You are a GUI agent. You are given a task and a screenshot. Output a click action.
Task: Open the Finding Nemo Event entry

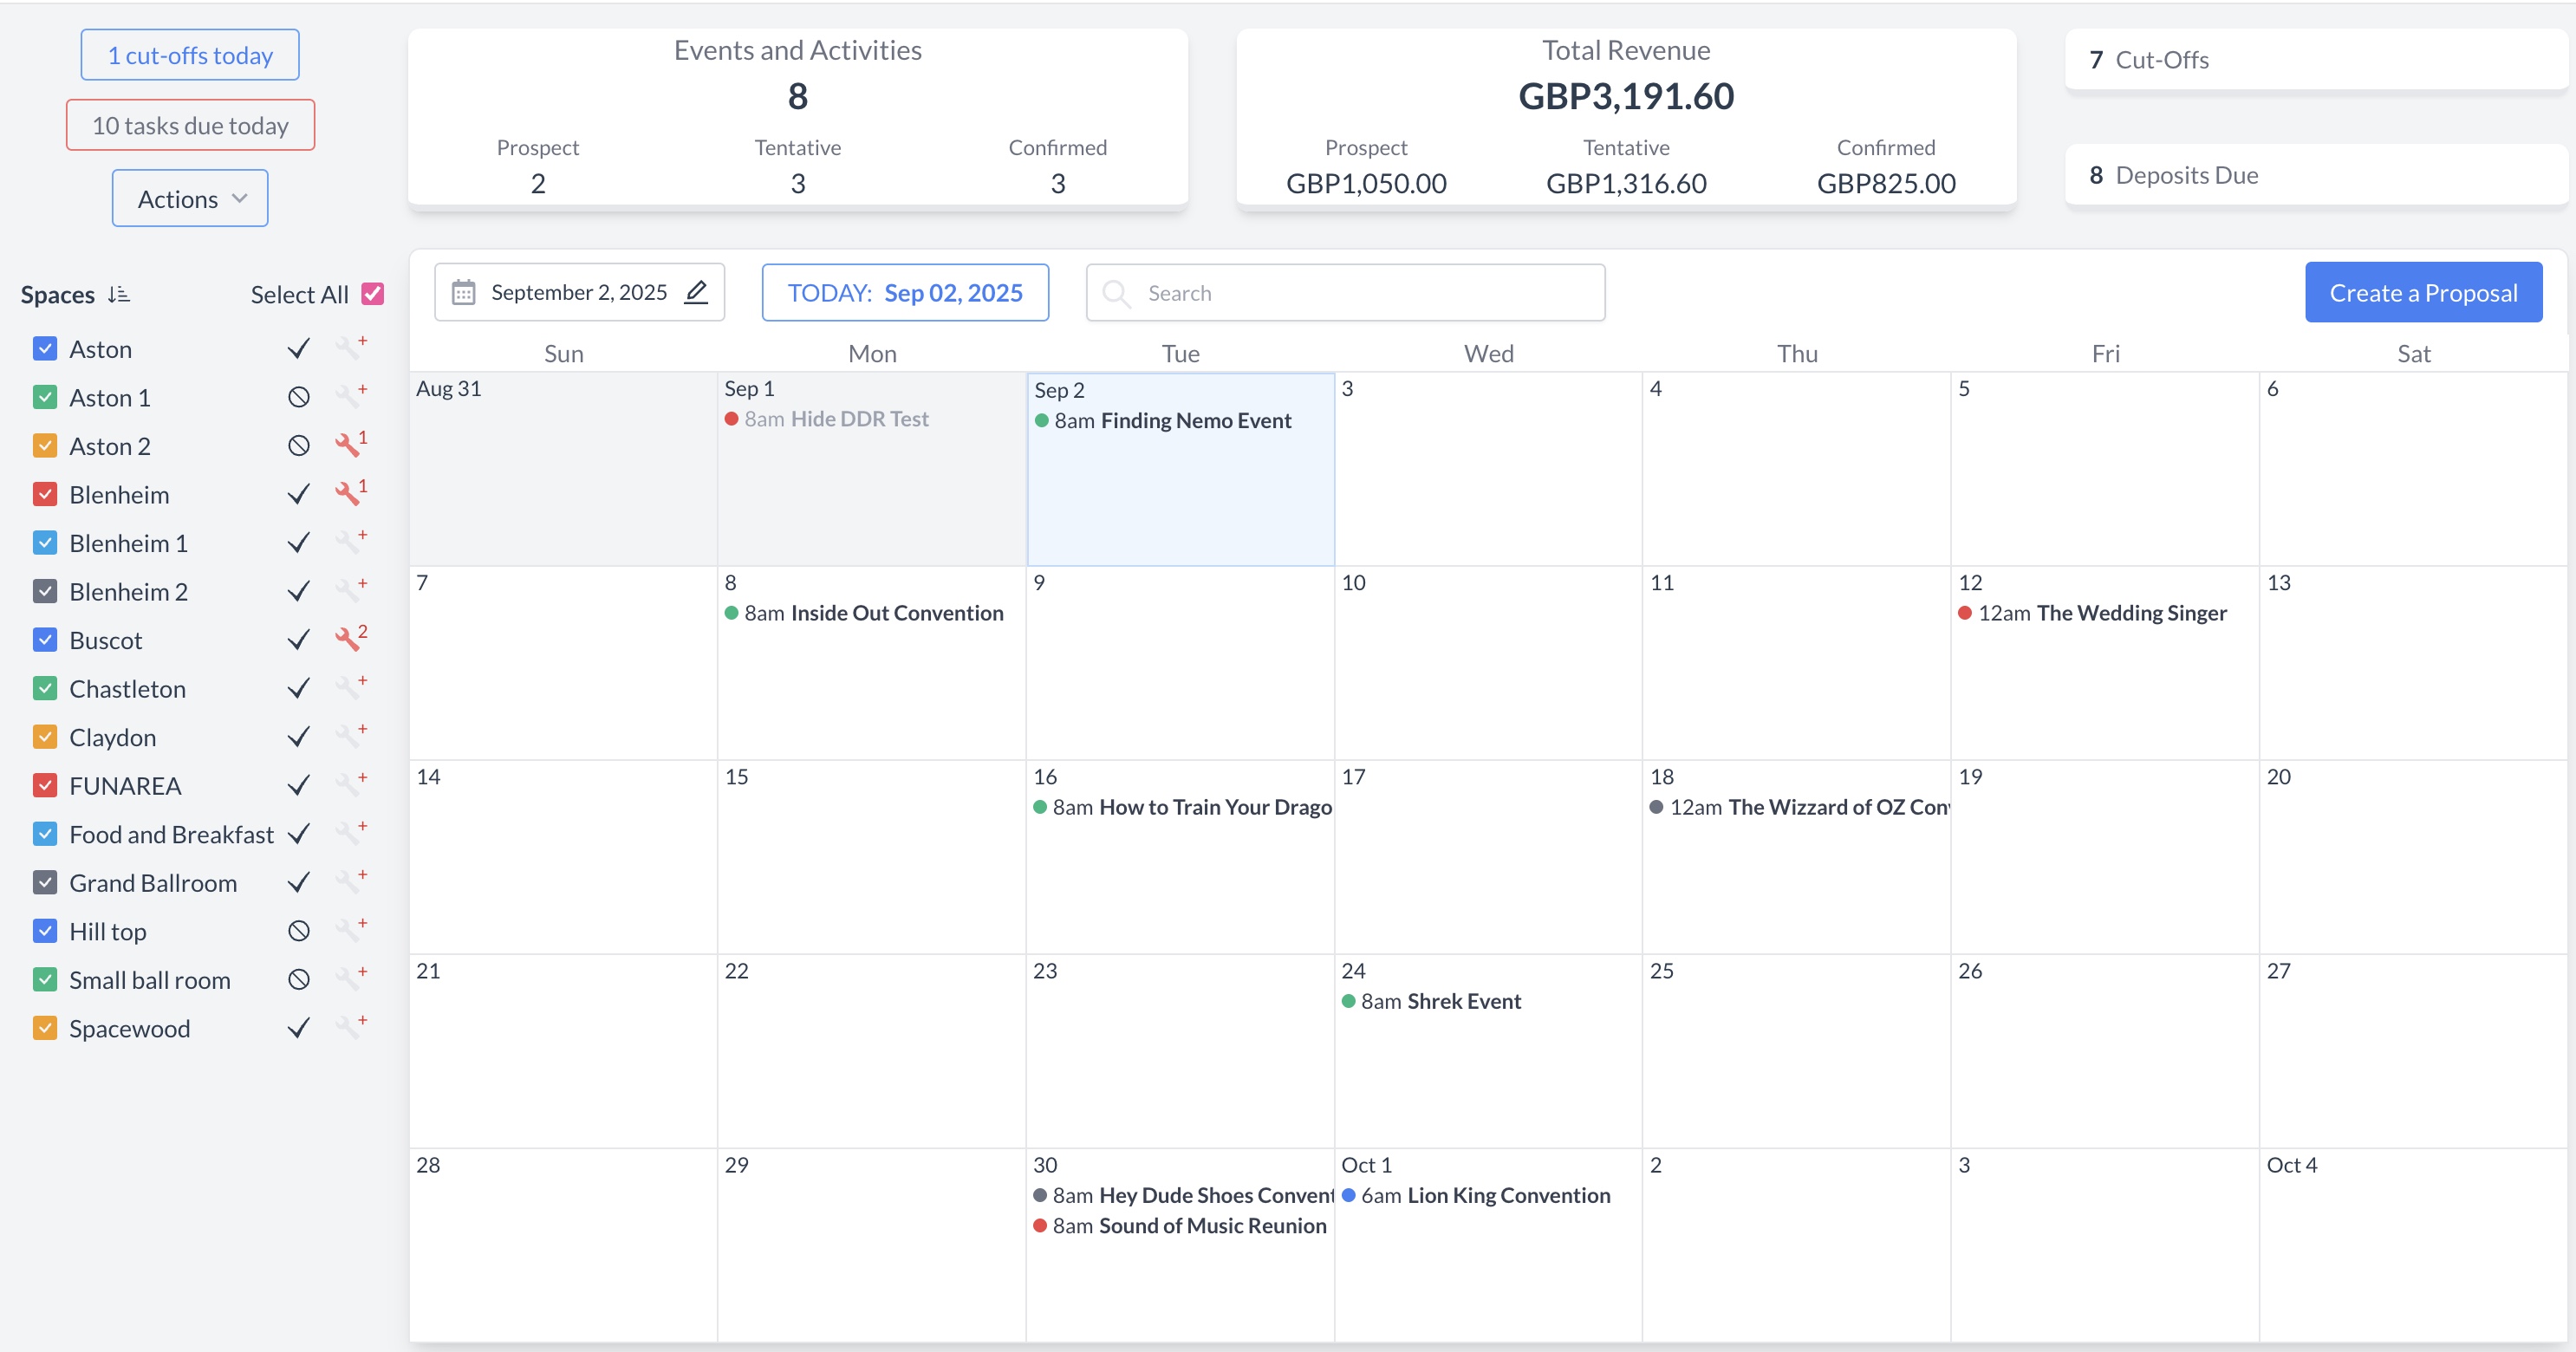click(x=1194, y=421)
